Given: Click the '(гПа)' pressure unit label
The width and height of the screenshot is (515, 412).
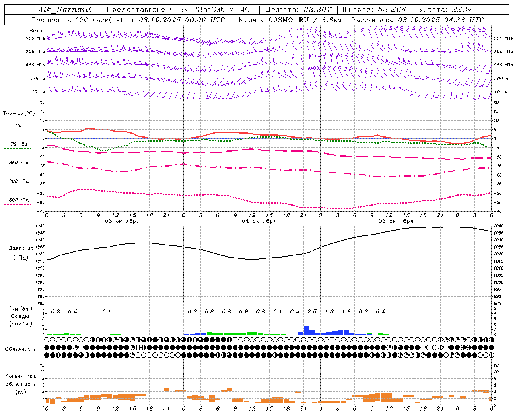Looking at the screenshot, I should coord(21,258).
